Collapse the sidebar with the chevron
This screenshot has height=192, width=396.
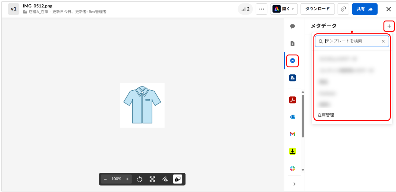(x=294, y=184)
